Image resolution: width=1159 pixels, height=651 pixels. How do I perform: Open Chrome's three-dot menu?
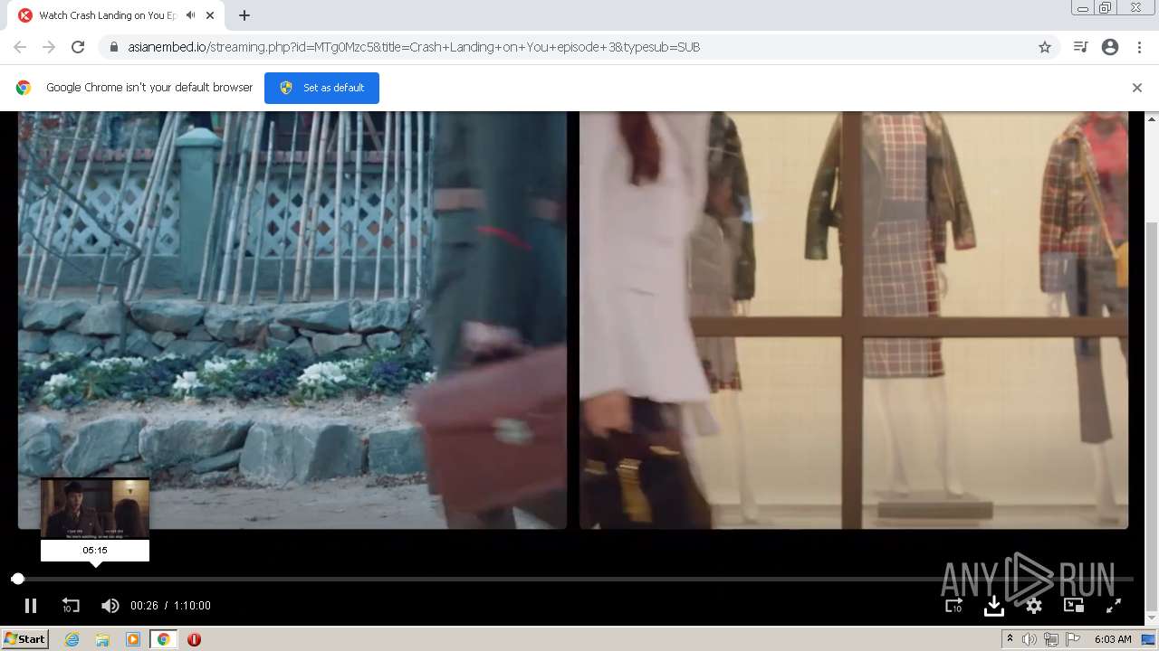coord(1139,47)
